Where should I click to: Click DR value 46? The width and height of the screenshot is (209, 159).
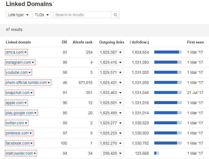point(65,83)
